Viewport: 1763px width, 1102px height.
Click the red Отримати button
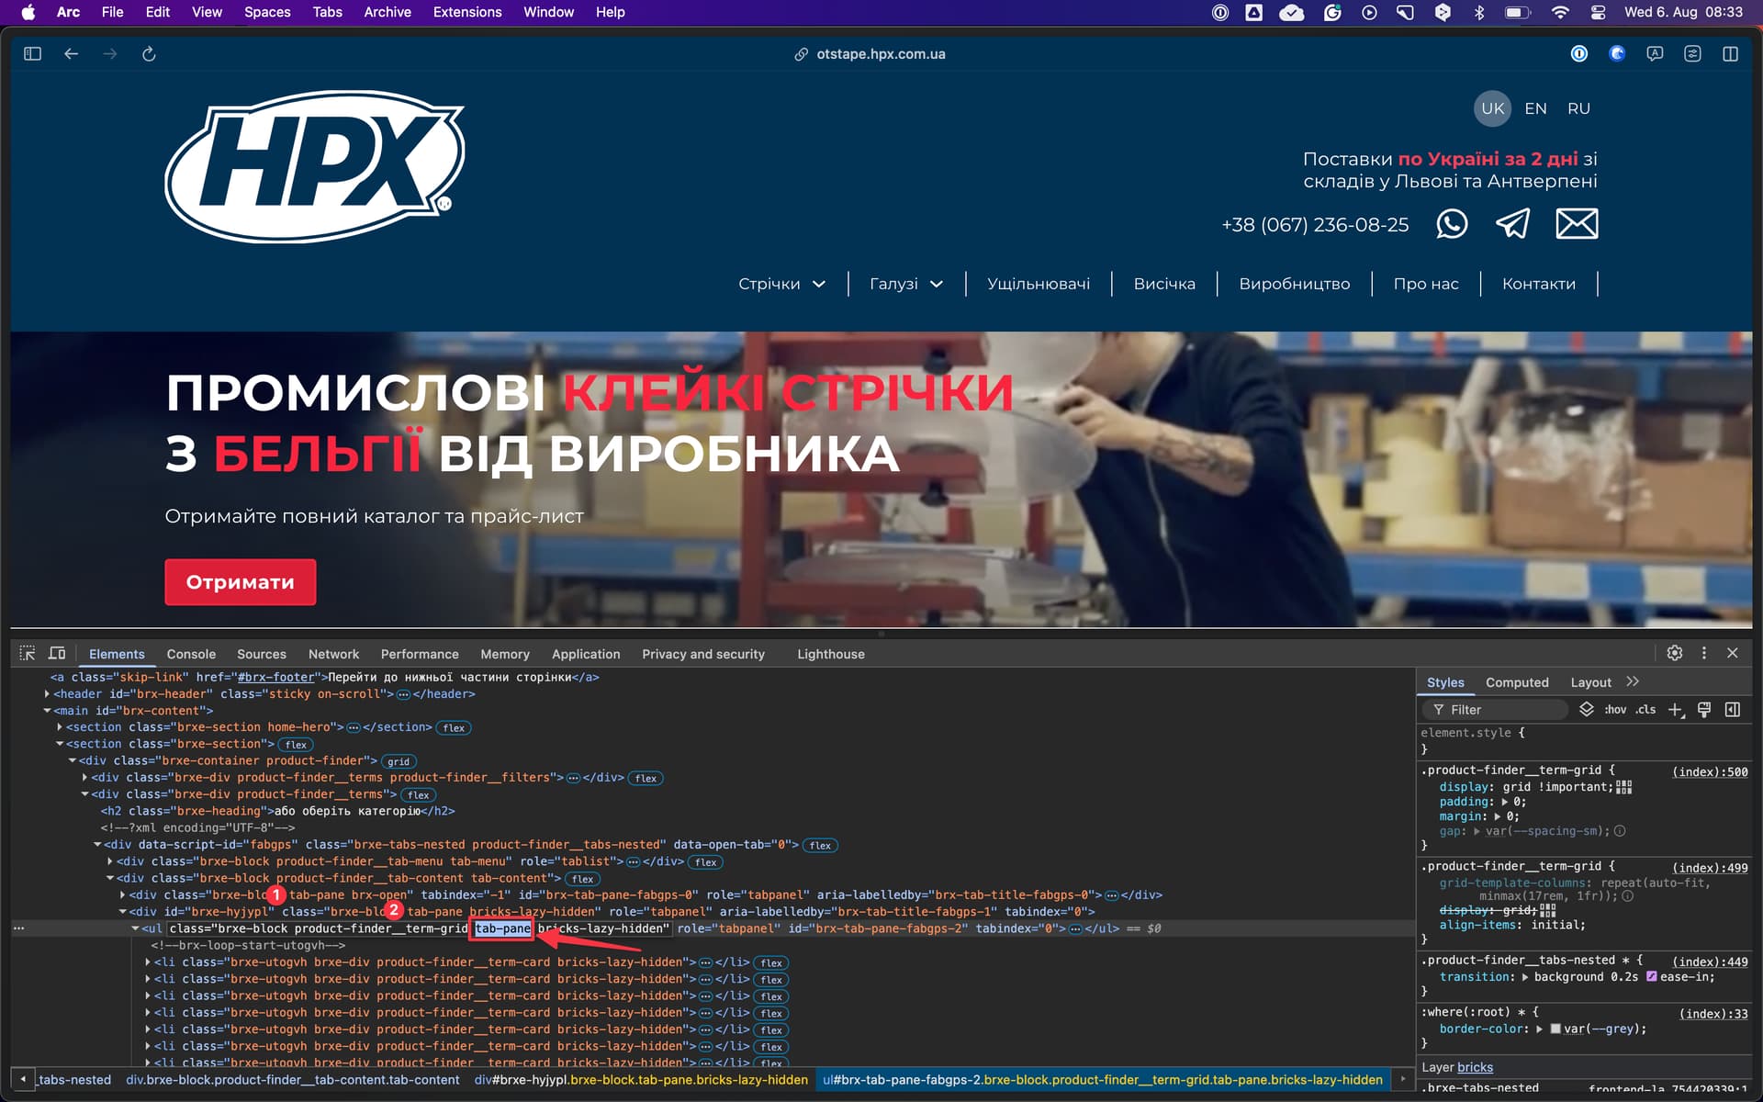click(241, 582)
